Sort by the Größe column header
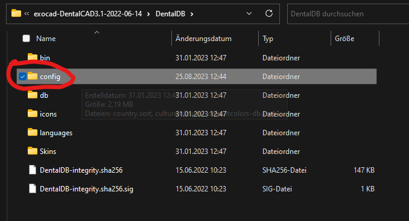 [344, 39]
